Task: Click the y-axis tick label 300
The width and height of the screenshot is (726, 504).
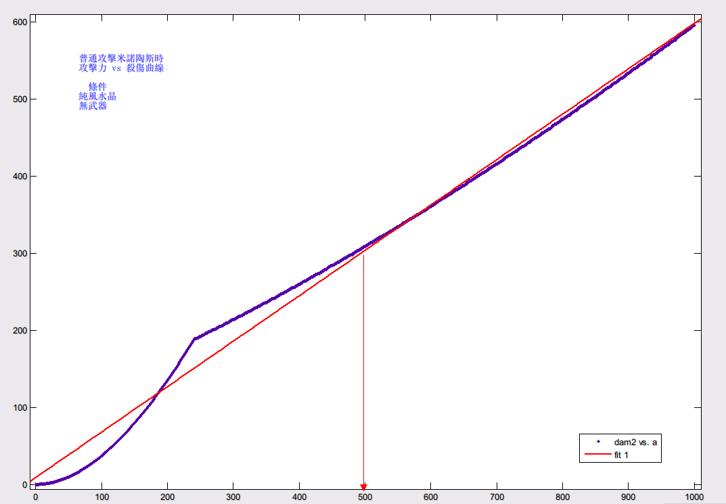Action: tap(19, 254)
